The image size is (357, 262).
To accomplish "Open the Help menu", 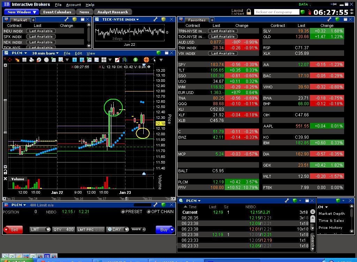I will [x=90, y=5].
